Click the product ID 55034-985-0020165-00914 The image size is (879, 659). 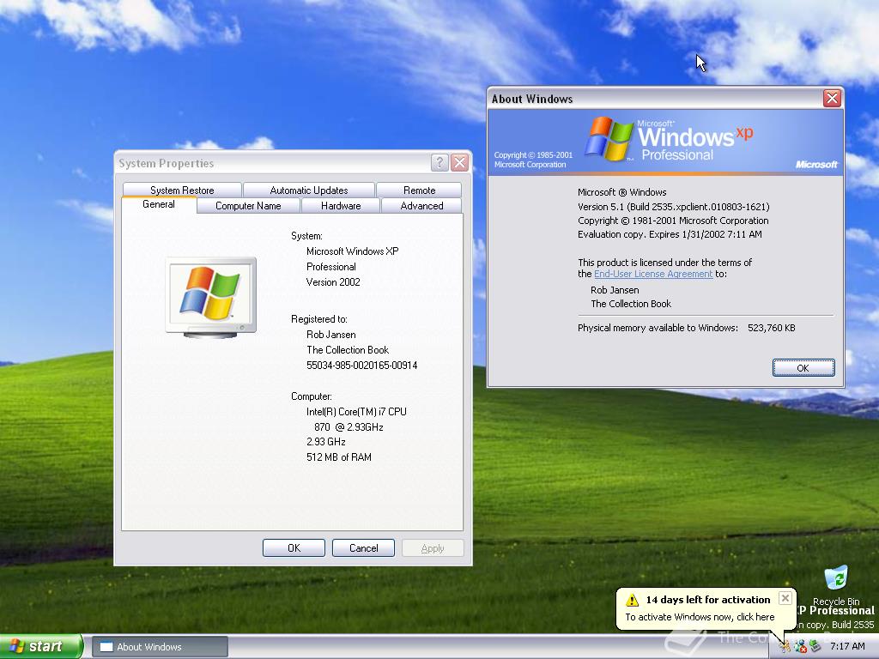click(361, 366)
